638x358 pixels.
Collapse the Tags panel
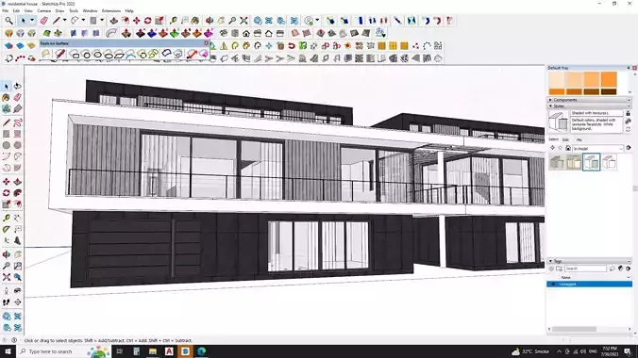[x=550, y=261]
